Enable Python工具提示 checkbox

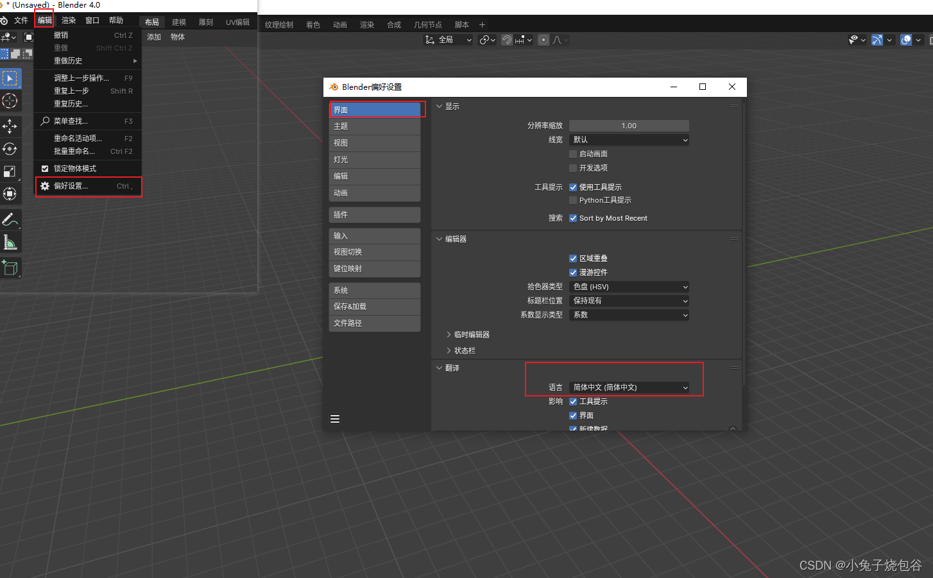pyautogui.click(x=573, y=200)
